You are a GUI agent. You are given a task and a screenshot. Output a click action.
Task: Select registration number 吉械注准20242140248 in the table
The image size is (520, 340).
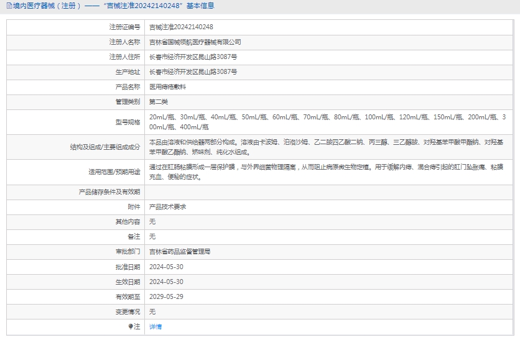181,27
